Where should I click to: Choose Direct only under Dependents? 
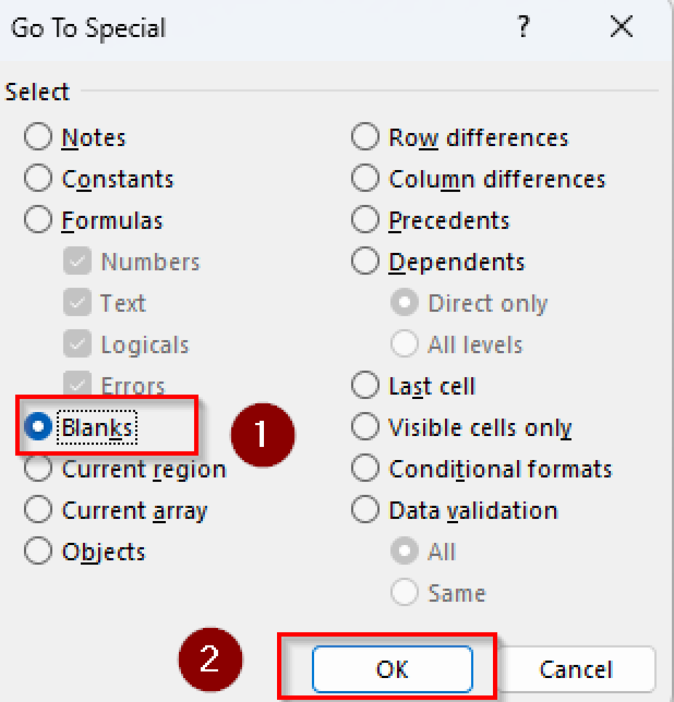coord(405,302)
